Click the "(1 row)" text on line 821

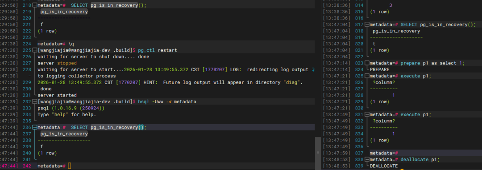[x=380, y=50]
